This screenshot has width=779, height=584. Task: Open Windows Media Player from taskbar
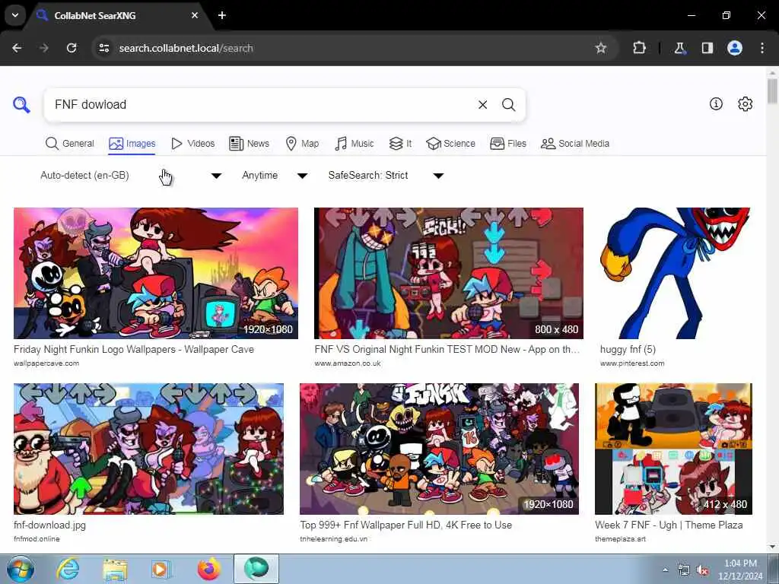[x=161, y=569]
